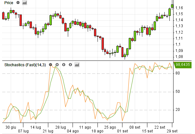This screenshot has width=195, height=134.
Task: Move Stochastics panel down with arrow
Action: click(70, 65)
